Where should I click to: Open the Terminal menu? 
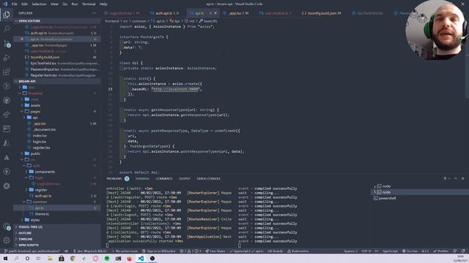(x=89, y=4)
